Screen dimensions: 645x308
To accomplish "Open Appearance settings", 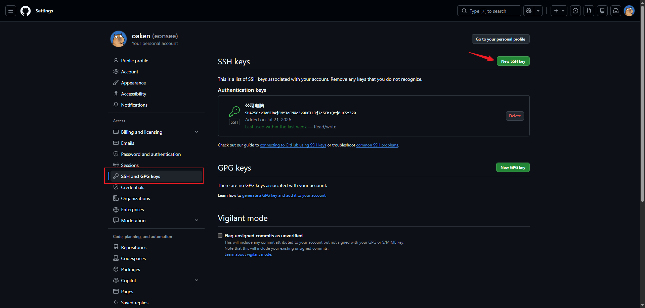I will 156,83.
